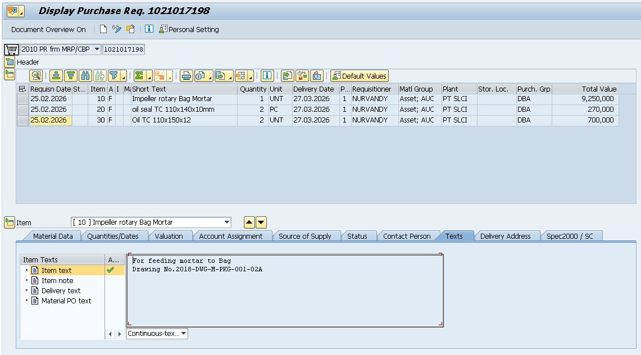Toggle Display/Change mode pencil icon

[116, 29]
